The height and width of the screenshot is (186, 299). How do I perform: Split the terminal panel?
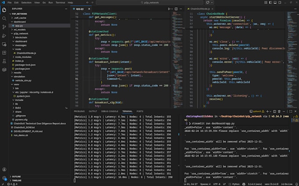[x=274, y=111]
